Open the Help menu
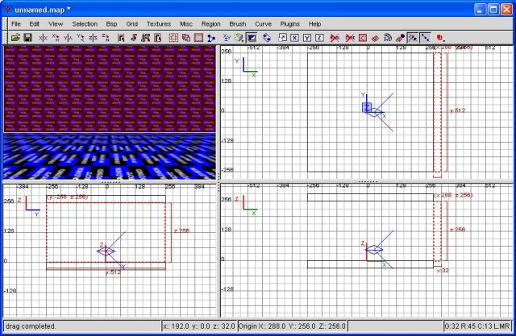Viewport: 516px width, 336px height. tap(314, 24)
